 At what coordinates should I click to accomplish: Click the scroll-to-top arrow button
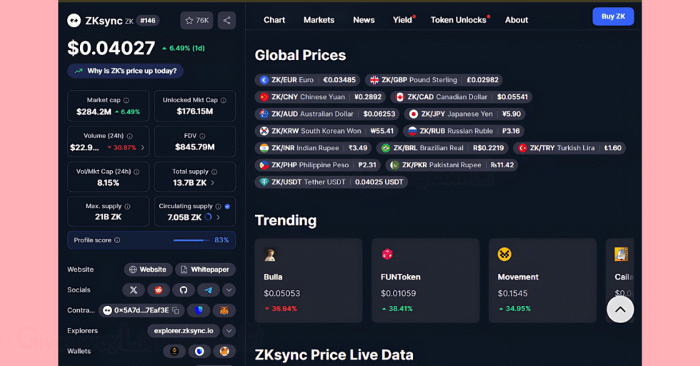coord(620,309)
